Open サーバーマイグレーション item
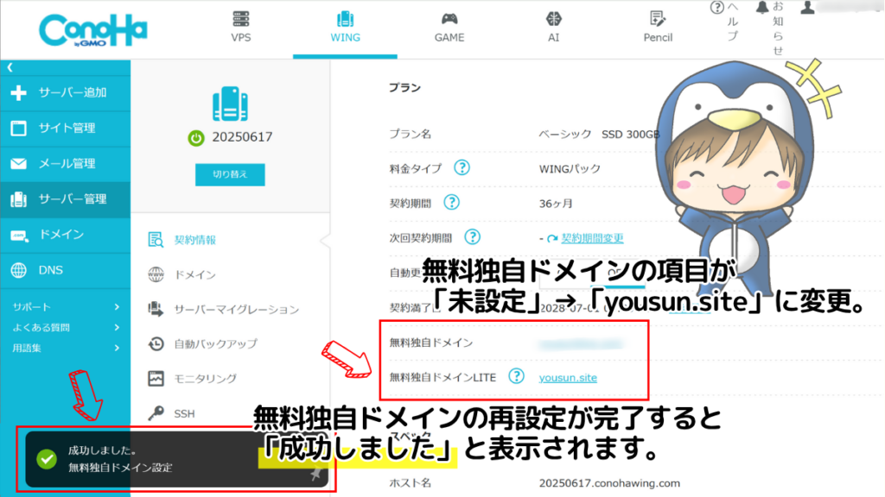885x497 pixels. click(236, 310)
